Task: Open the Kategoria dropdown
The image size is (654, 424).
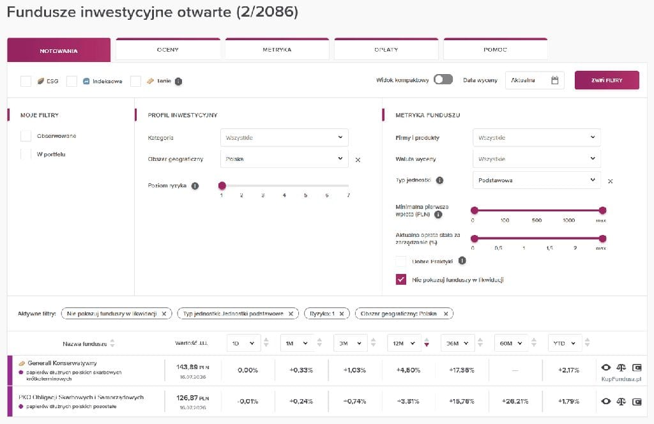Action: (x=284, y=137)
